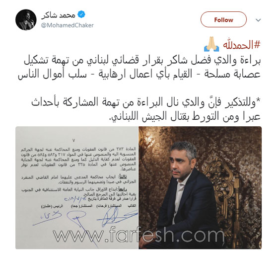Image resolution: width=278 pixels, height=254 pixels.
Task: Click the رابعاً clause in the document
Action: [x=78, y=192]
